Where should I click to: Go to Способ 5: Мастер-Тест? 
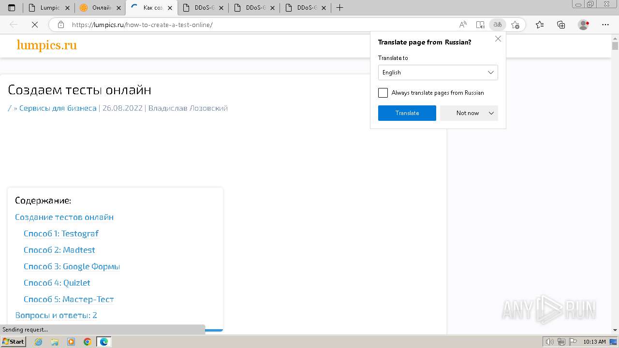(69, 299)
